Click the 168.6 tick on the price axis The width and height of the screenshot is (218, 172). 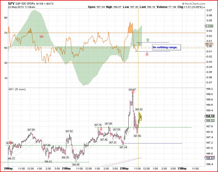coord(209,105)
